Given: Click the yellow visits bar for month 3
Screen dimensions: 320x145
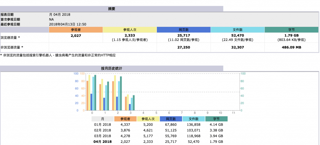Looking at the screenshot, I should (x=128, y=102).
